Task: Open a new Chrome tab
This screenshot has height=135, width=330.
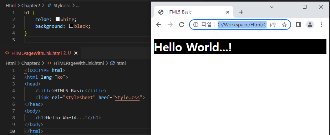Action: (x=241, y=12)
